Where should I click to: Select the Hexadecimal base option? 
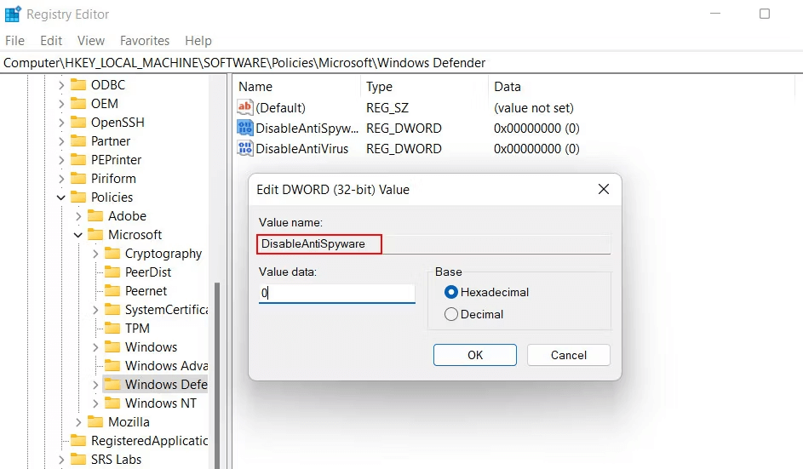(451, 292)
